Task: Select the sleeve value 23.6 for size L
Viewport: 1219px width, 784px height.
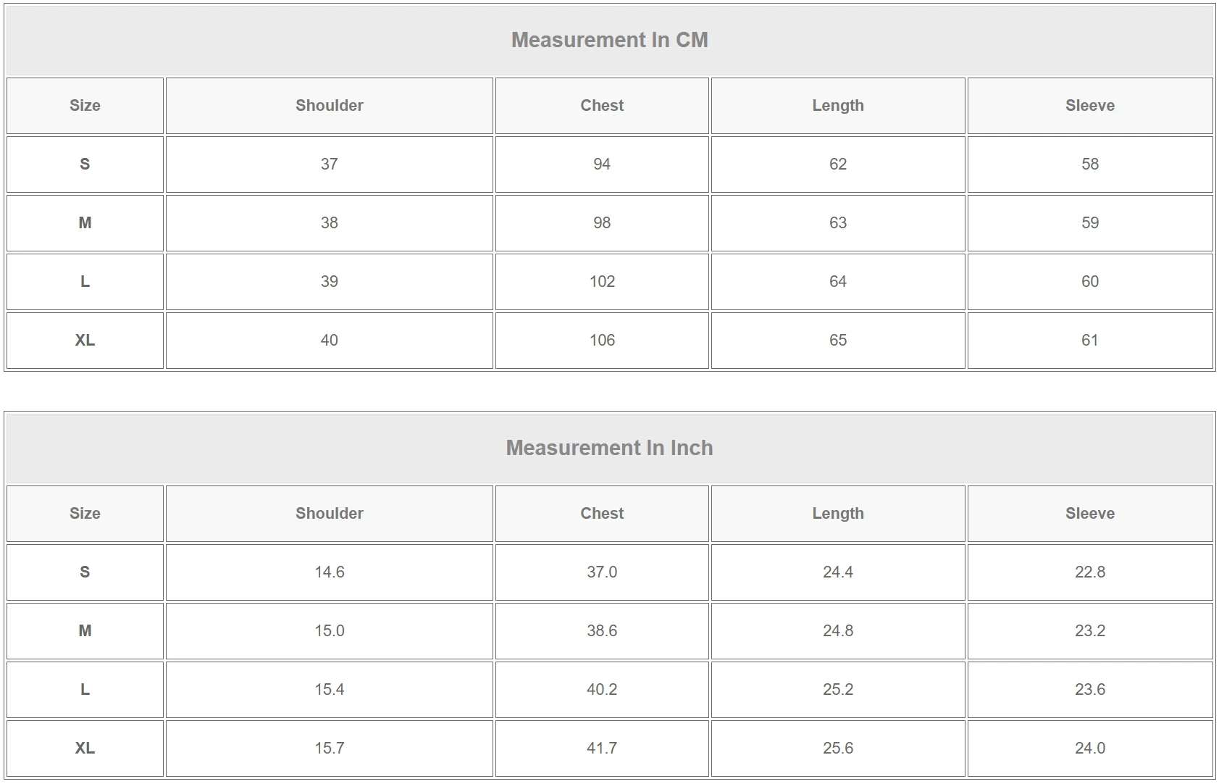Action: [1089, 690]
